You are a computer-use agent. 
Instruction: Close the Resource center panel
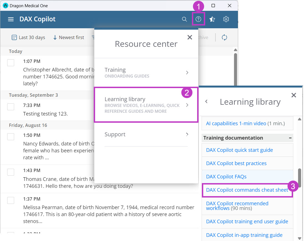pos(190,37)
